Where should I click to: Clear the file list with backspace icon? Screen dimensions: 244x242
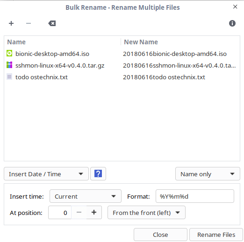click(x=52, y=23)
